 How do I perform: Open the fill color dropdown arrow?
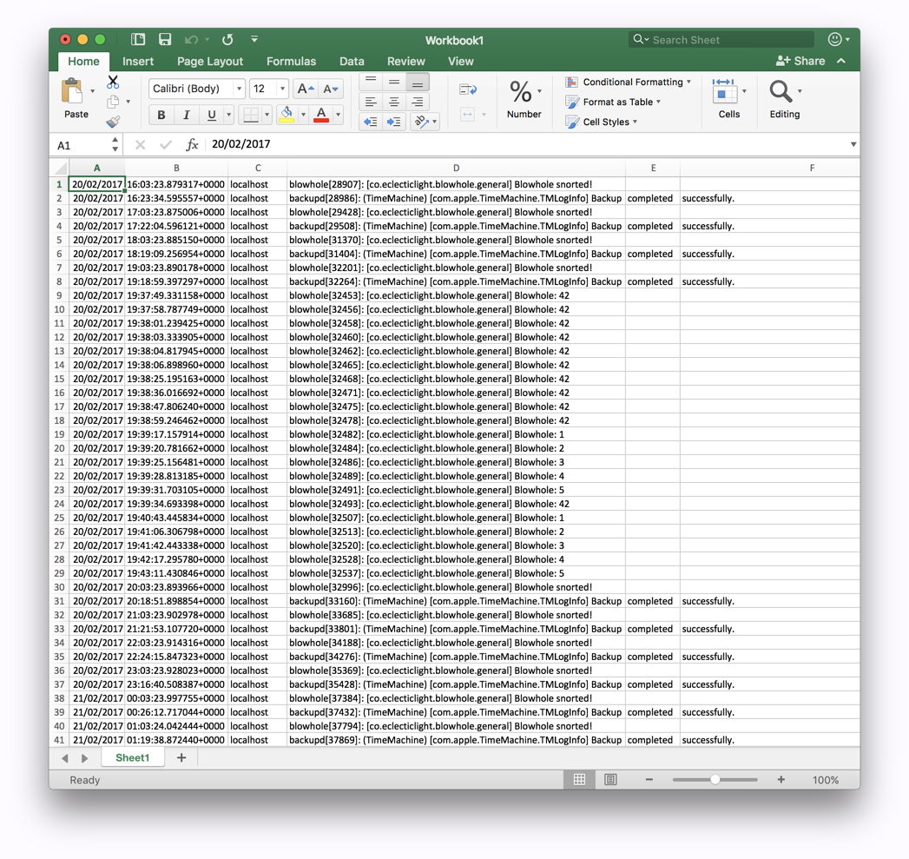[x=303, y=115]
